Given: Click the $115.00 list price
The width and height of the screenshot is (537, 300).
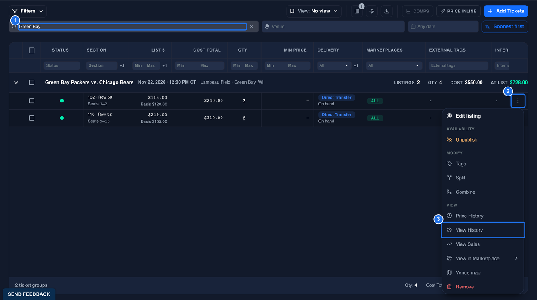Looking at the screenshot, I should [x=157, y=98].
